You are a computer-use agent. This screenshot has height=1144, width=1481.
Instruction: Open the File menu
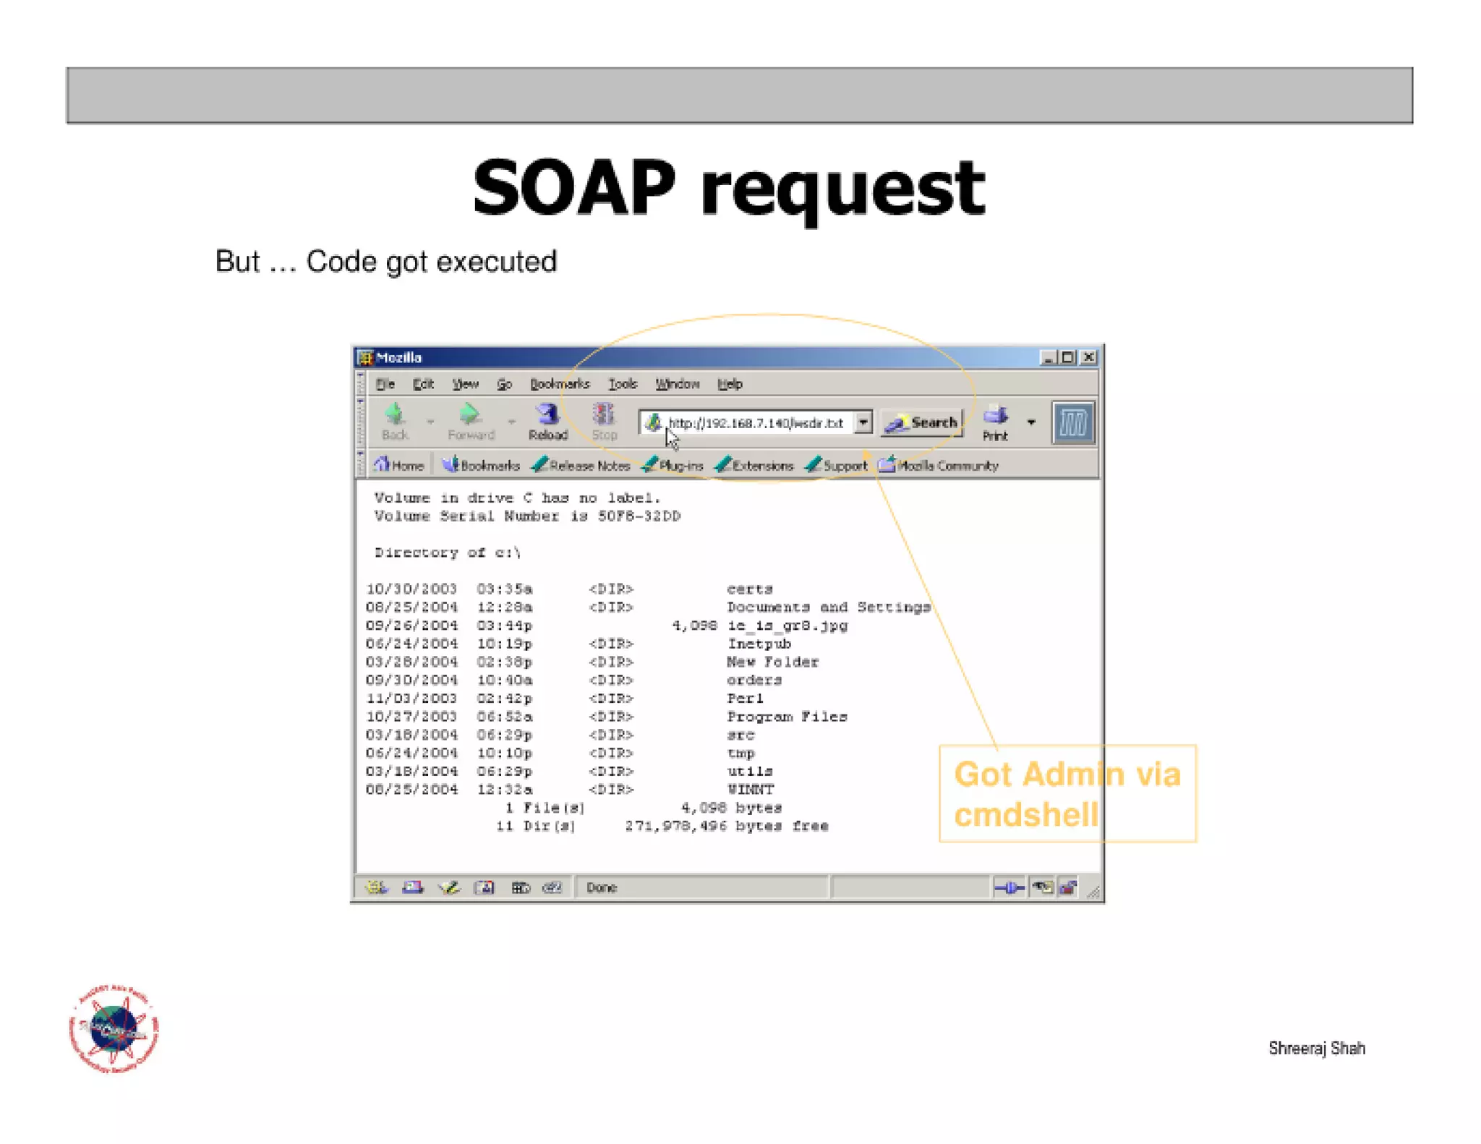[x=385, y=384]
